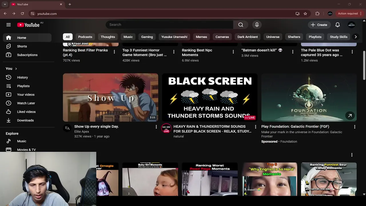Open options for Batman doesn't kill
This screenshot has height=206, width=366.
(x=293, y=52)
